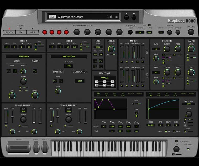The height and width of the screenshot is (166, 199).
Task: Click the preset minus knob button
Action: (126, 17)
